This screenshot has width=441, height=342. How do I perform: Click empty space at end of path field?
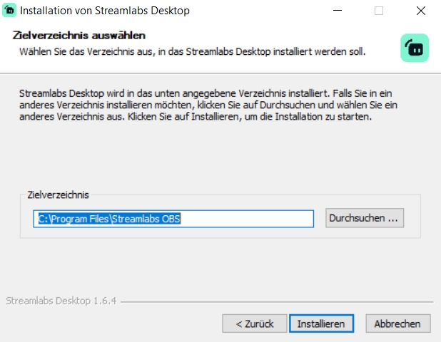pos(250,219)
